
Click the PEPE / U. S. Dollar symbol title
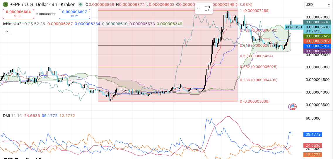[x=42, y=4]
